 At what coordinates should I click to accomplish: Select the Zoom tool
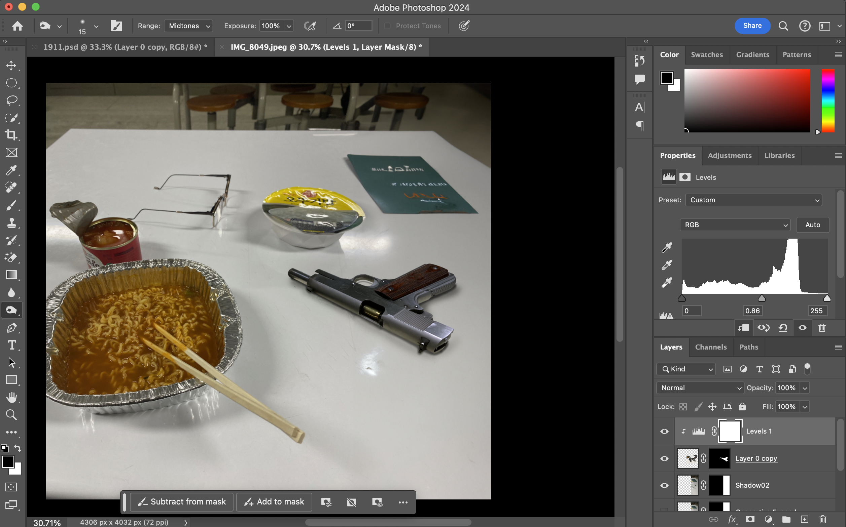[x=11, y=415]
